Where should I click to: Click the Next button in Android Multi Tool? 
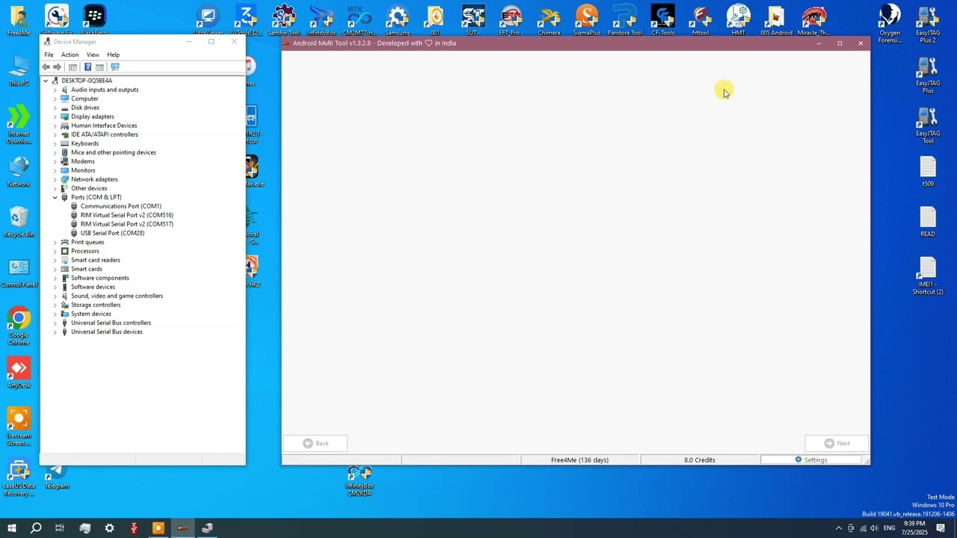(837, 443)
